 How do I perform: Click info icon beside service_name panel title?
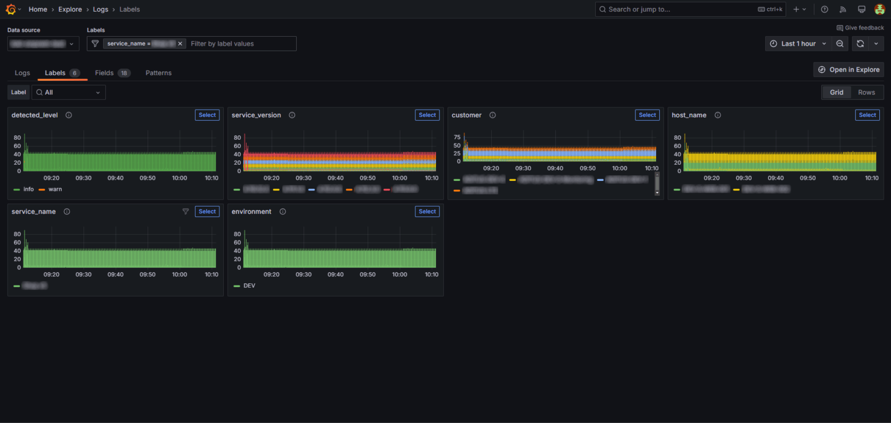67,211
